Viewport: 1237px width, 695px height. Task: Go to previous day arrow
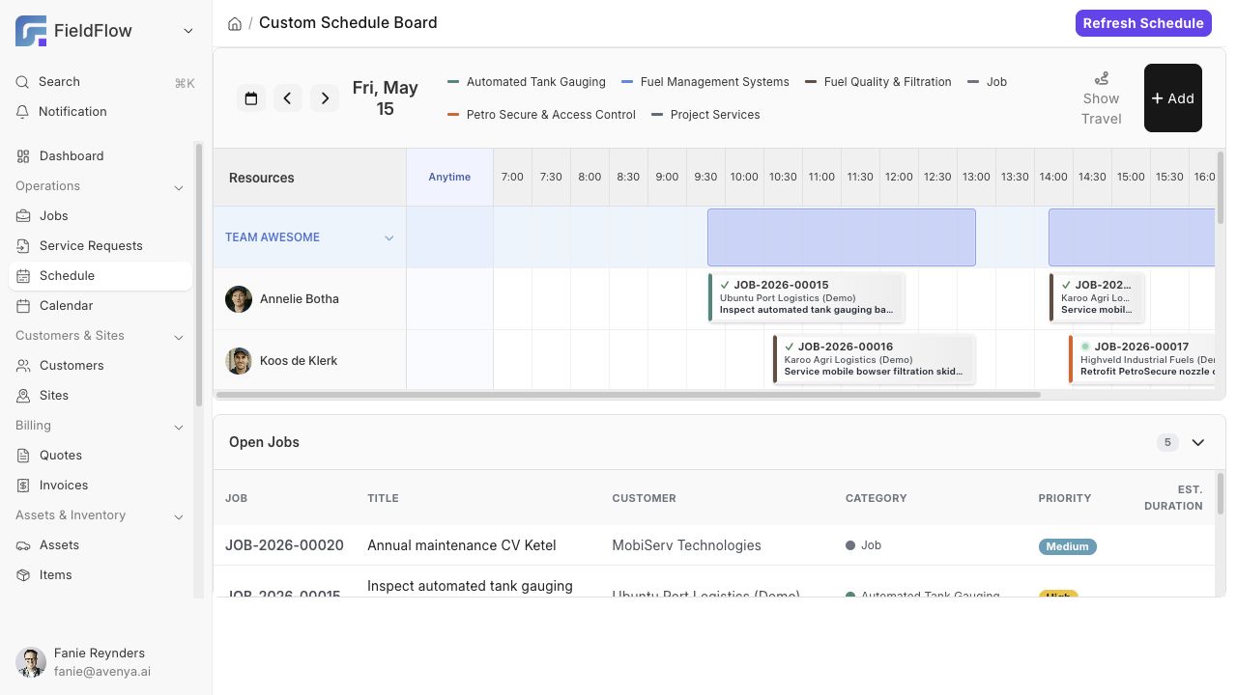pos(288,98)
